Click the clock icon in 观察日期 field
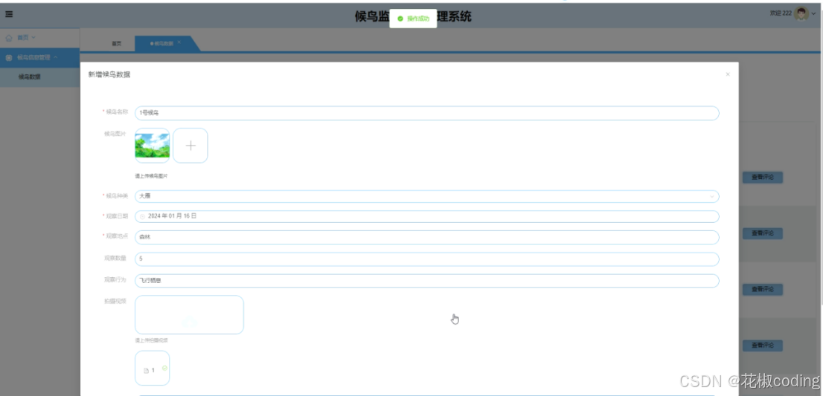This screenshot has width=823, height=396. tap(142, 216)
